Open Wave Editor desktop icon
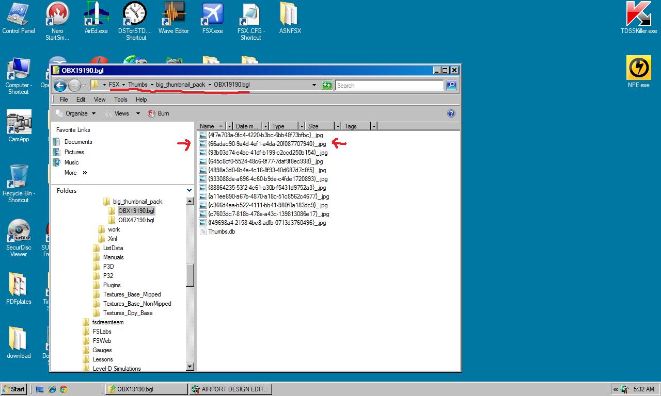The image size is (661, 396). tap(174, 19)
